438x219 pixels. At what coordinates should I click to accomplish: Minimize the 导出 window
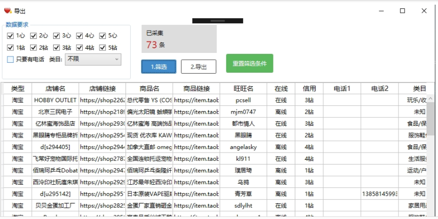(x=381, y=11)
